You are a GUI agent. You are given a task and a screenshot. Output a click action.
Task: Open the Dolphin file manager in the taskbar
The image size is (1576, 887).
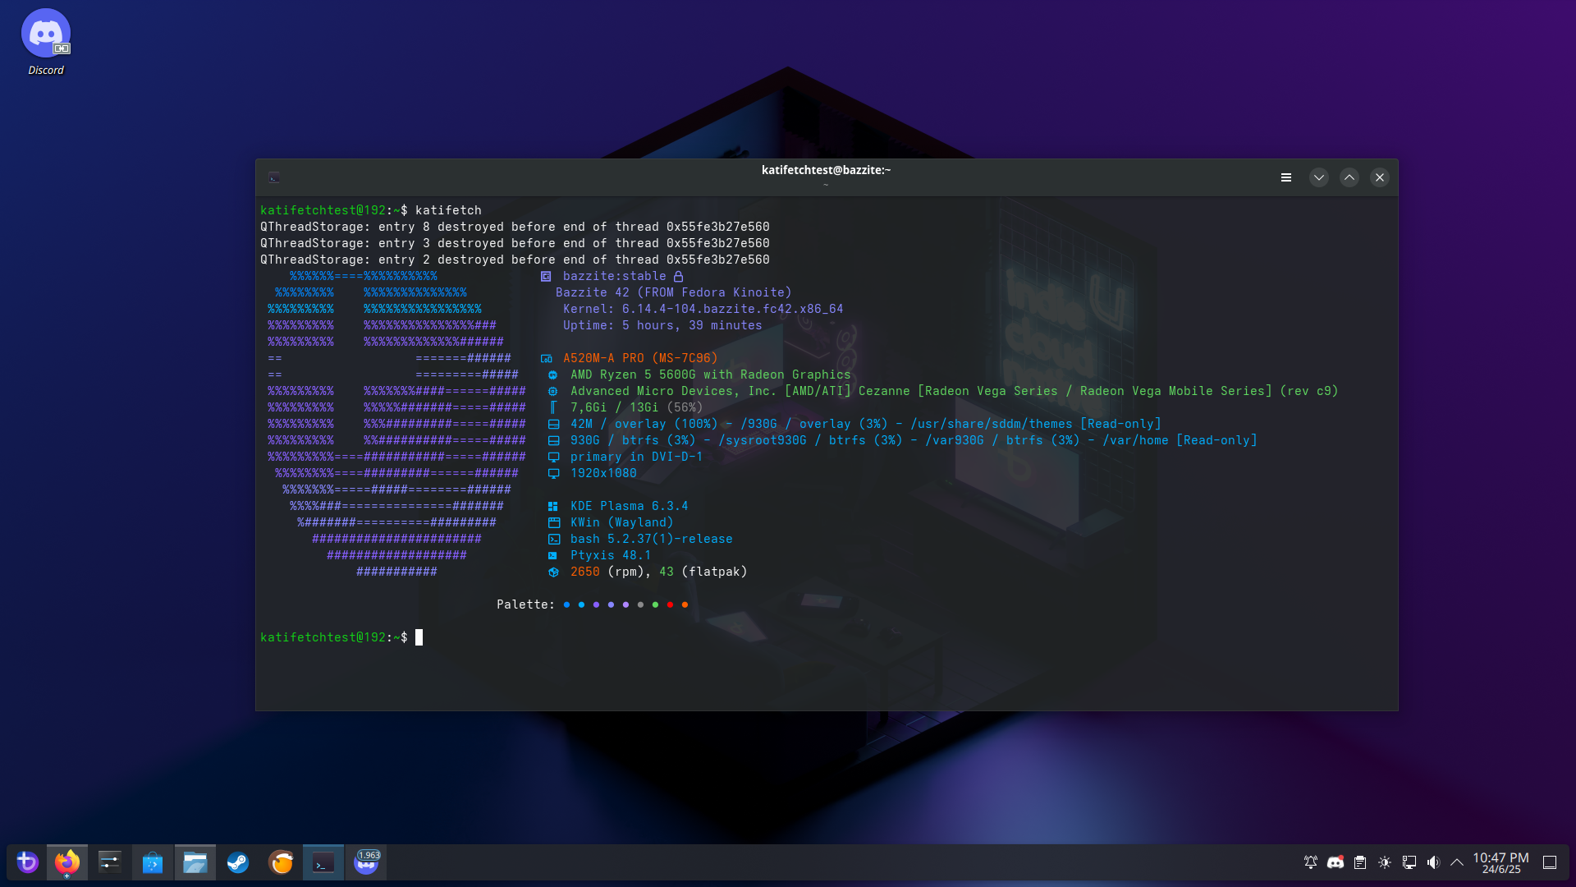[195, 862]
